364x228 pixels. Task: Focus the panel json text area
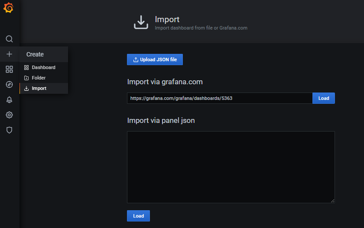pos(231,167)
